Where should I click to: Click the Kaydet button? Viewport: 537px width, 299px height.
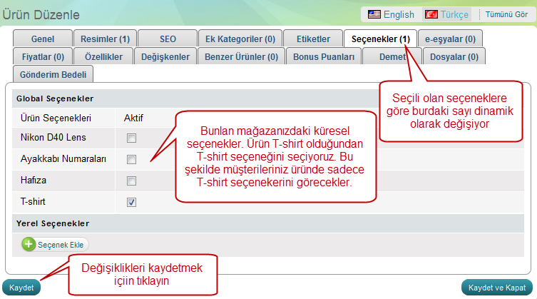click(x=22, y=288)
